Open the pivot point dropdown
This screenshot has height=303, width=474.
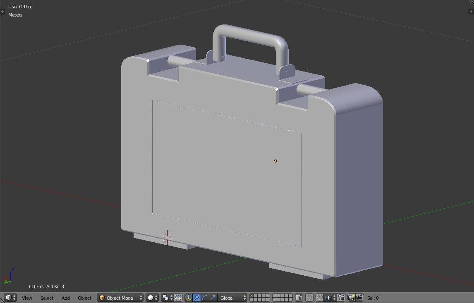pyautogui.click(x=167, y=298)
